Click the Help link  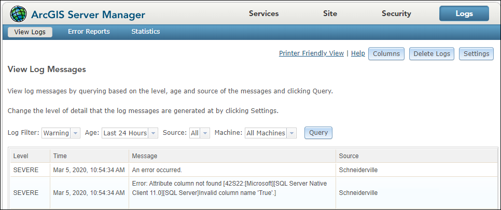click(358, 53)
